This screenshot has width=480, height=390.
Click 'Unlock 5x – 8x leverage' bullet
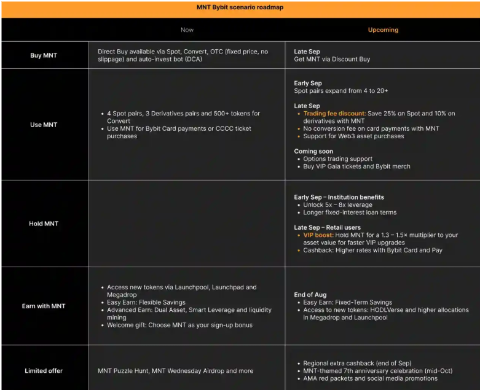click(337, 205)
